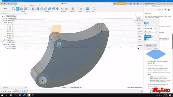
Task: Toggle visibility eye of Bodies folder
Action: [x=6, y=40]
